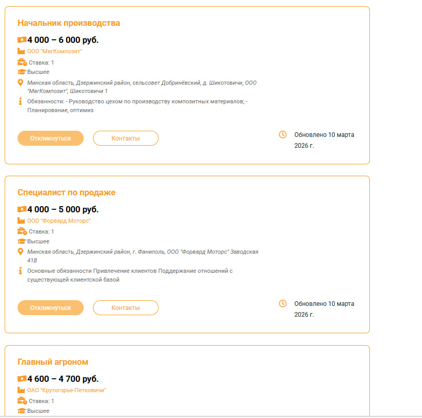Show Контакты for Начальник производства
The height and width of the screenshot is (418, 422).
126,138
